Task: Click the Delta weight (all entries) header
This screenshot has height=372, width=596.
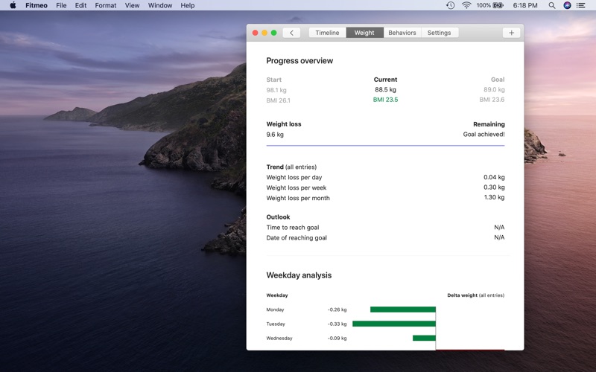Action: coord(475,295)
